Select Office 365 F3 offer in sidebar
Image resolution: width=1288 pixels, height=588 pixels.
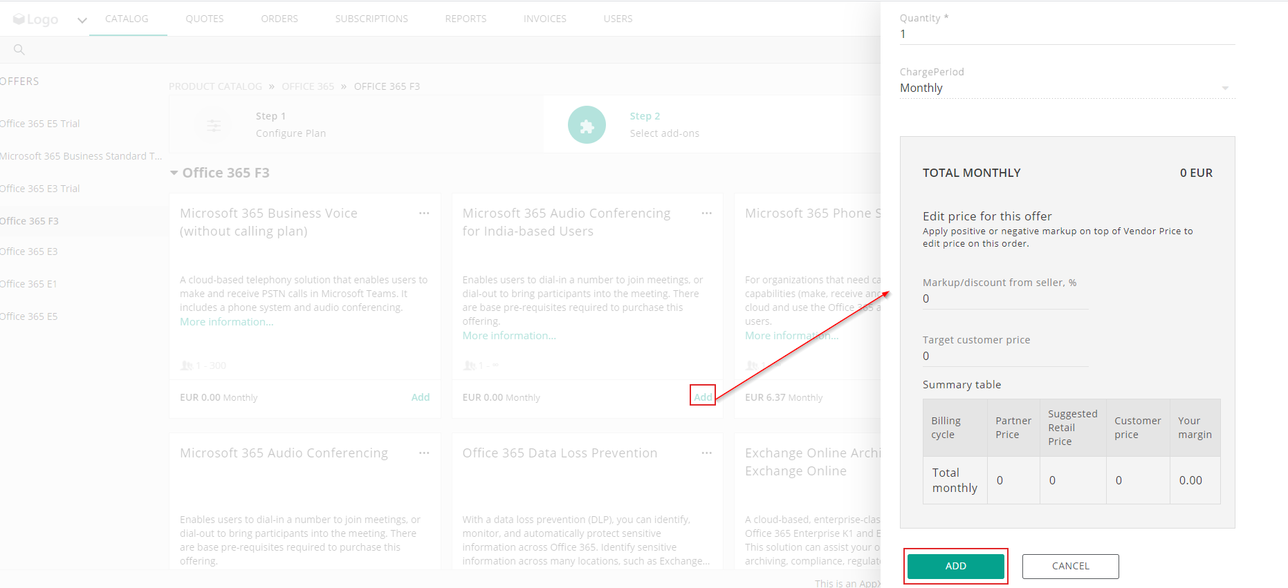click(x=30, y=221)
